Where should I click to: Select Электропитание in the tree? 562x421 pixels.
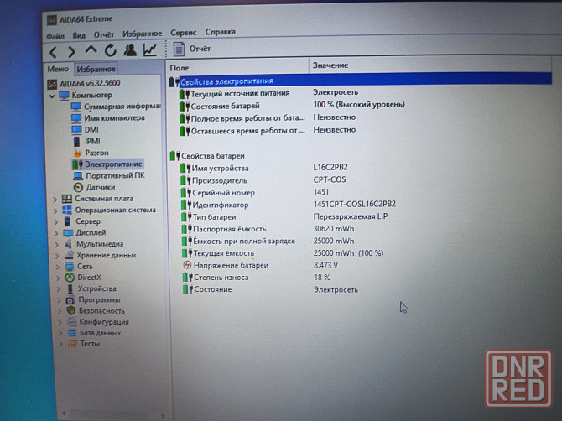(x=107, y=164)
